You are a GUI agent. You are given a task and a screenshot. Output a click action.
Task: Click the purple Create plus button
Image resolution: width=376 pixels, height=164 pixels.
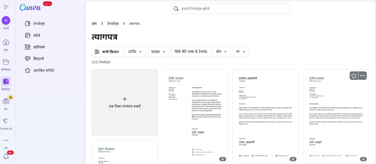click(6, 20)
